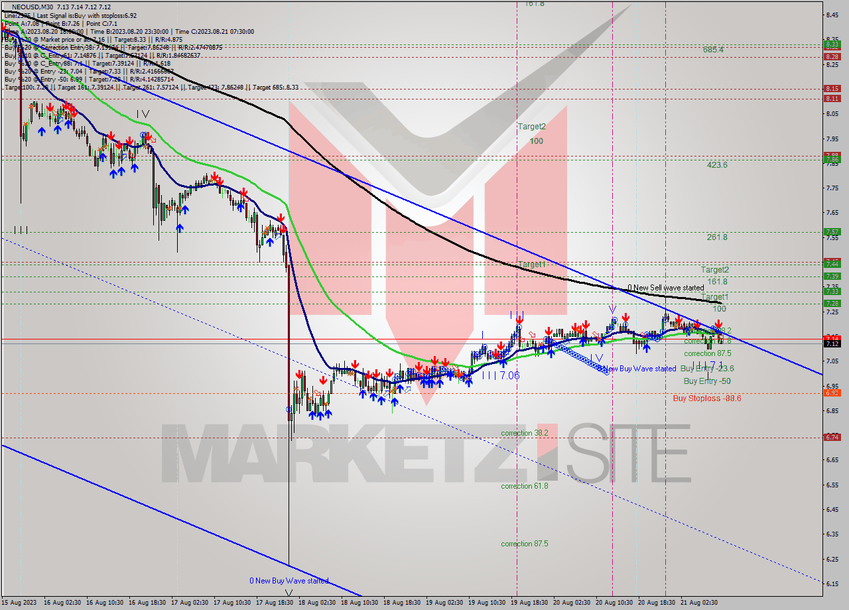
Task: Click the 6.55 price axis value
Action: point(833,485)
